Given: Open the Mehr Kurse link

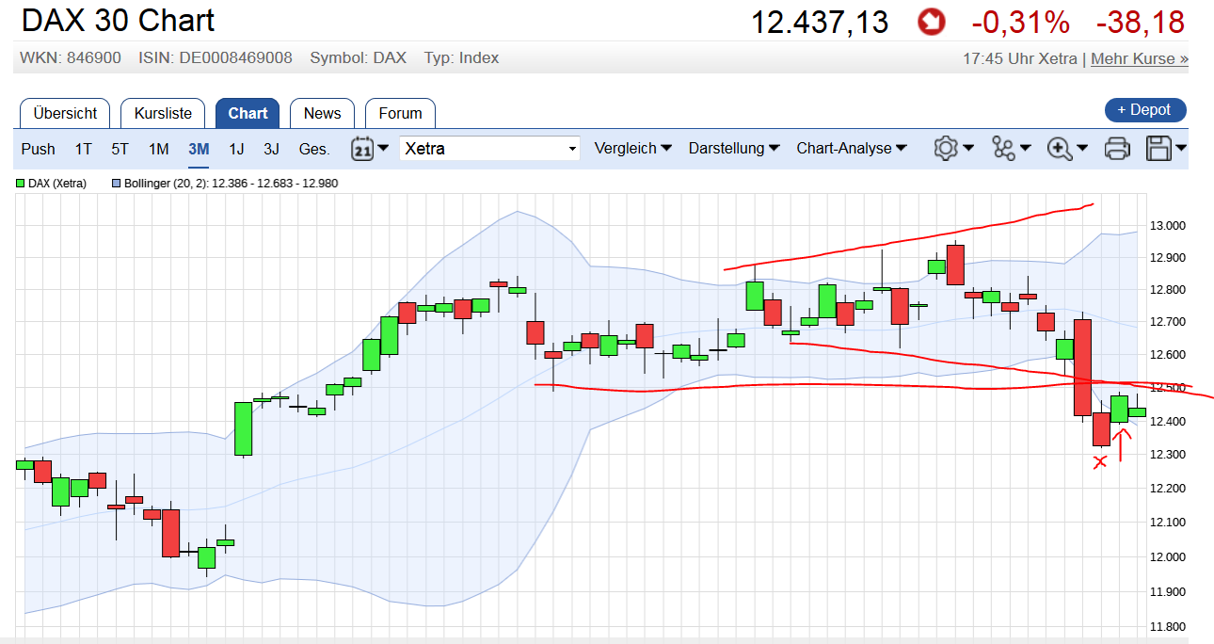Looking at the screenshot, I should click(x=1140, y=58).
